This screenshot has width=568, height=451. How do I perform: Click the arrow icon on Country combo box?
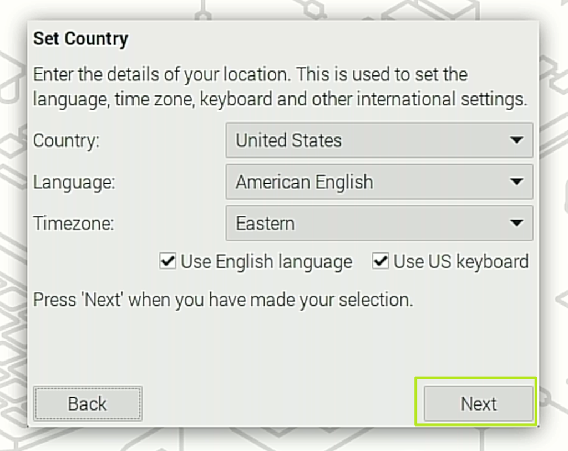click(516, 140)
